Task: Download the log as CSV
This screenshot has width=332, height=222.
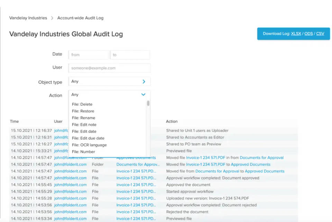Action: pyautogui.click(x=320, y=34)
